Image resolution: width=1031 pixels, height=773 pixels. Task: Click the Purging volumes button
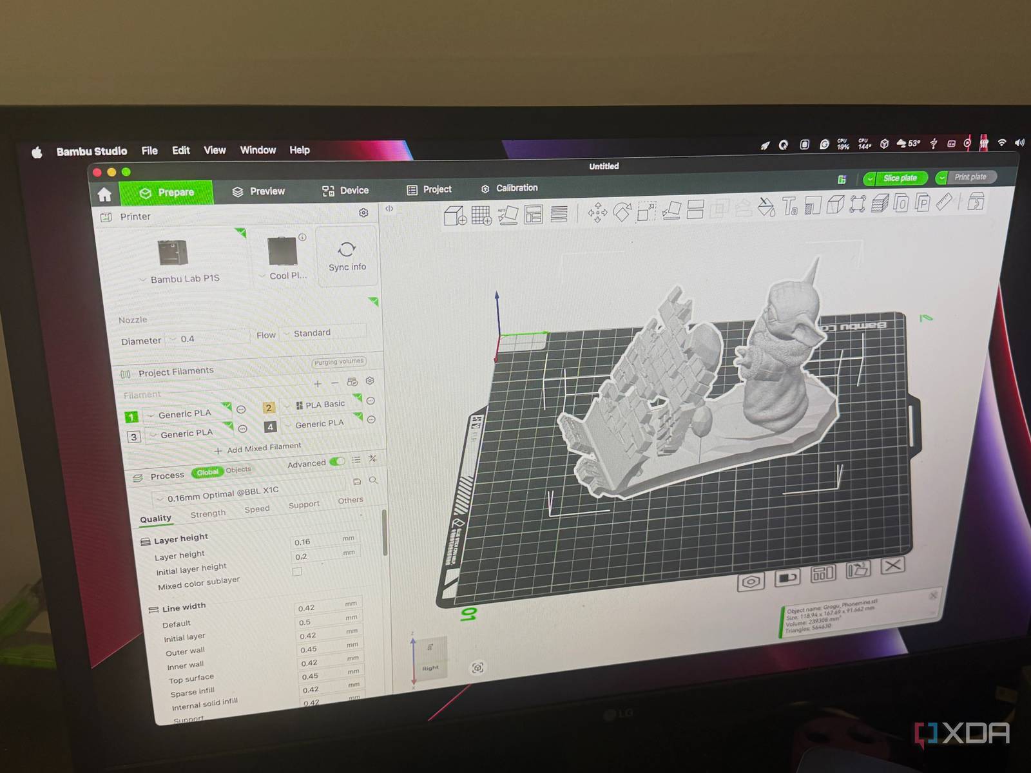coord(340,361)
